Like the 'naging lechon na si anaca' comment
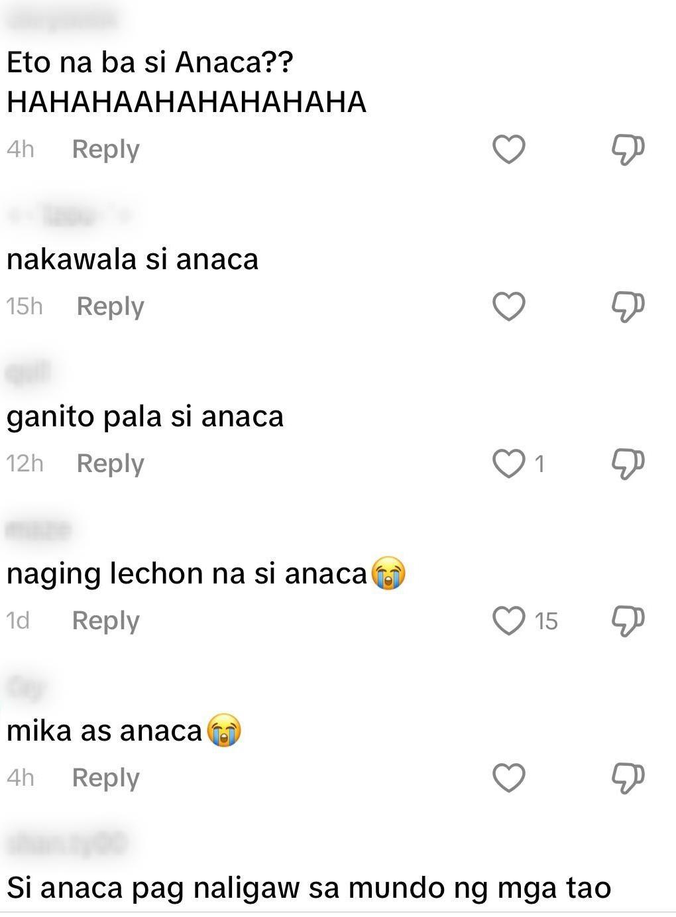This screenshot has height=917, width=676. pos(509,621)
